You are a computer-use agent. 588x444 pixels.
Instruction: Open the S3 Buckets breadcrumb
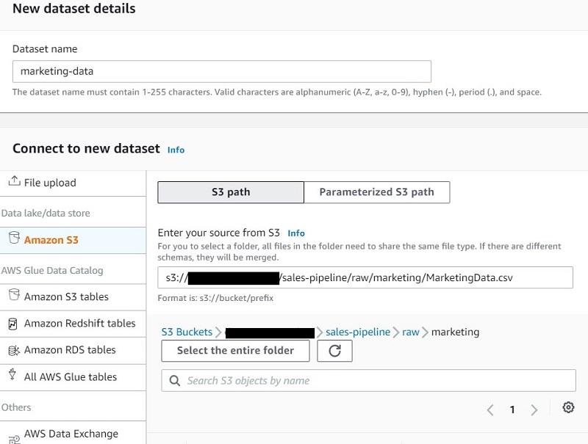tap(187, 332)
